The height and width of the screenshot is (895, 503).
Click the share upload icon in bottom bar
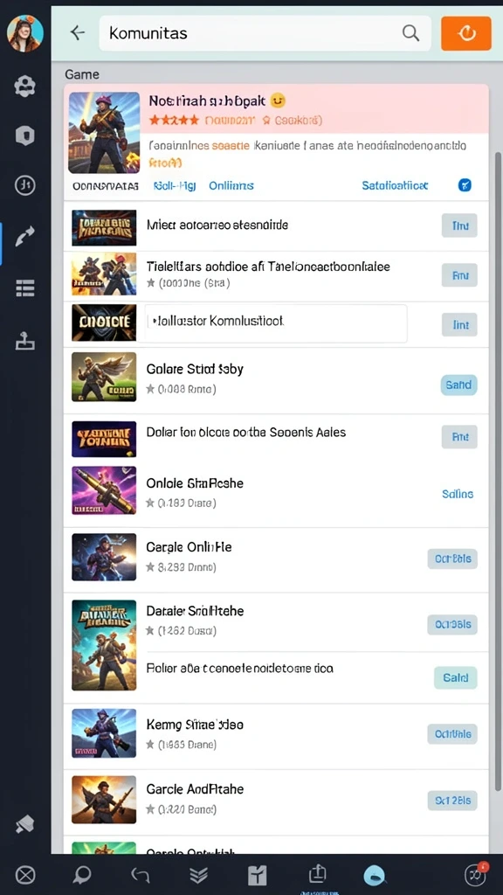[317, 873]
